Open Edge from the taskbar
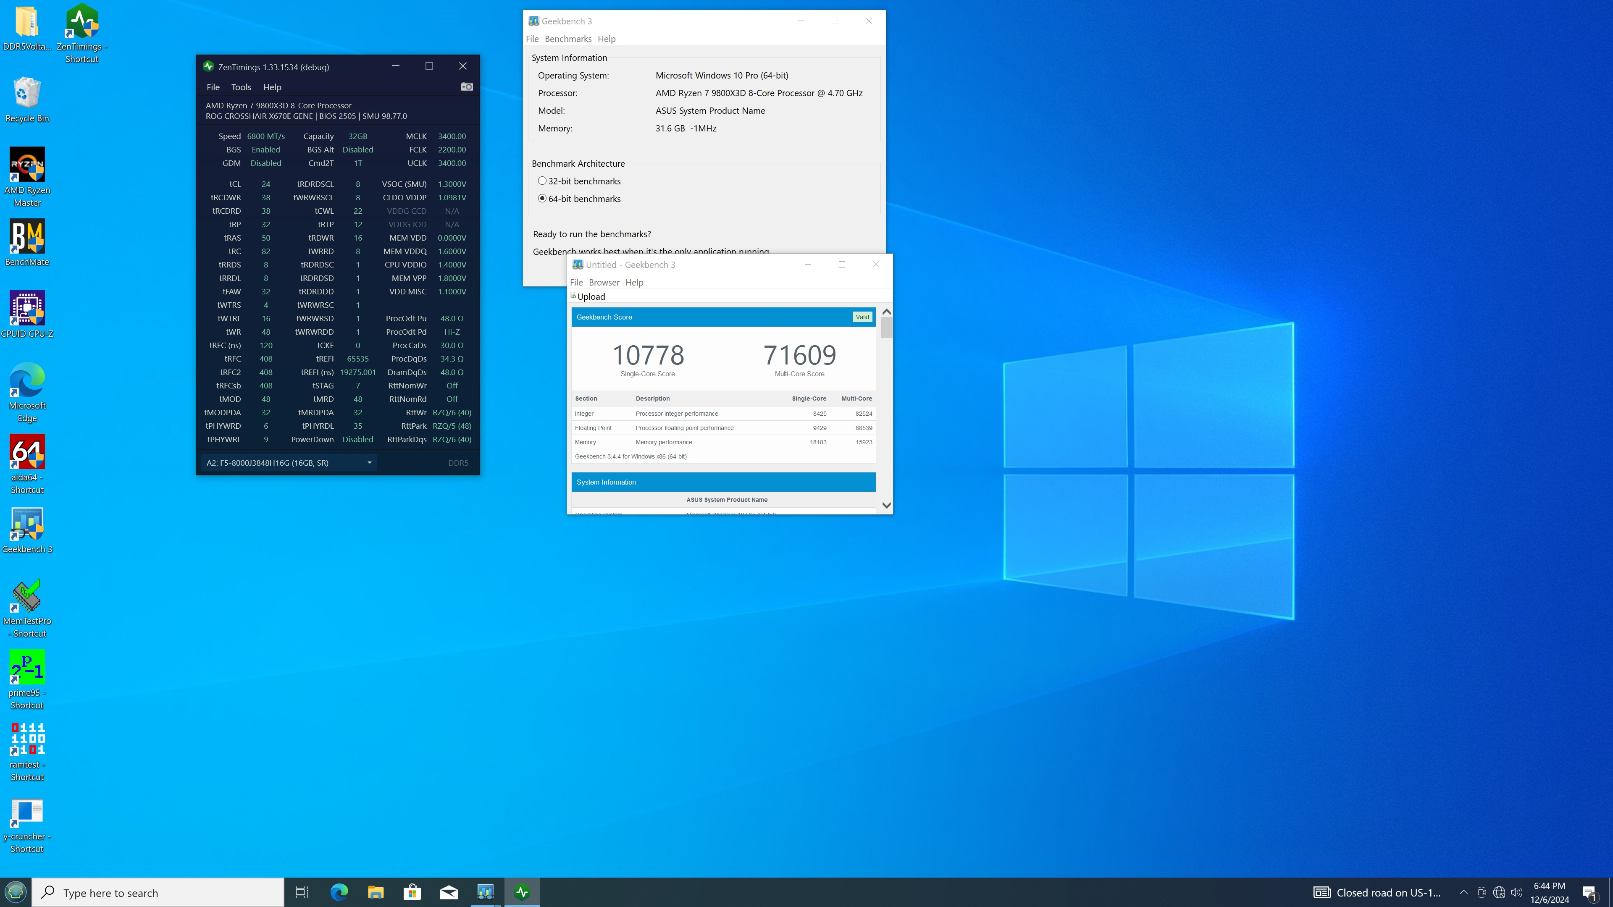 (339, 892)
